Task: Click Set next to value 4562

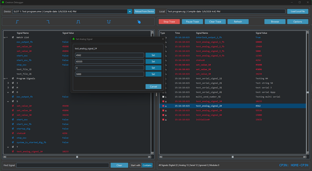Action: click(153, 55)
